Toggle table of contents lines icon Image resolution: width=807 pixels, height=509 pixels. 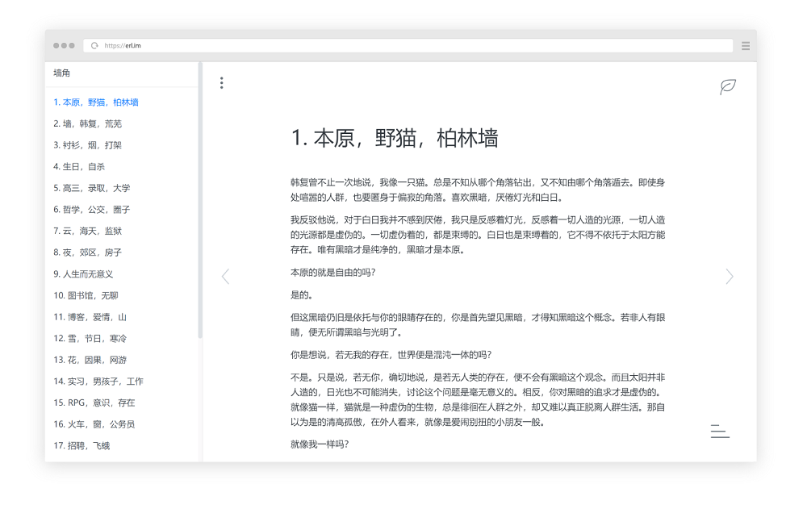click(720, 432)
